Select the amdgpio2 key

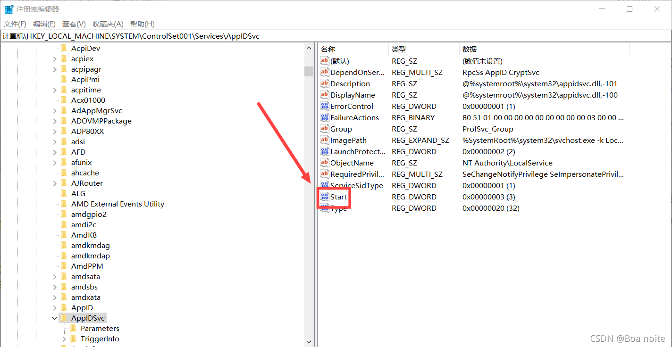click(x=89, y=214)
